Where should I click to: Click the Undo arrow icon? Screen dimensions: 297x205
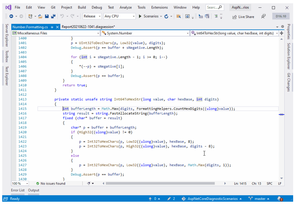point(62,16)
